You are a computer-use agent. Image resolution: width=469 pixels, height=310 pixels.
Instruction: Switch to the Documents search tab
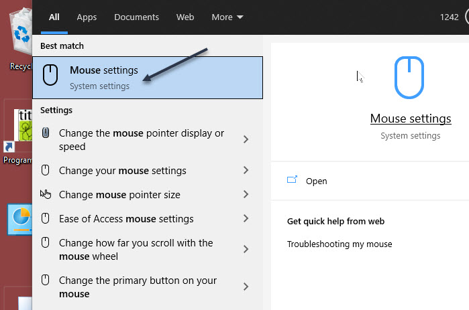coord(136,17)
